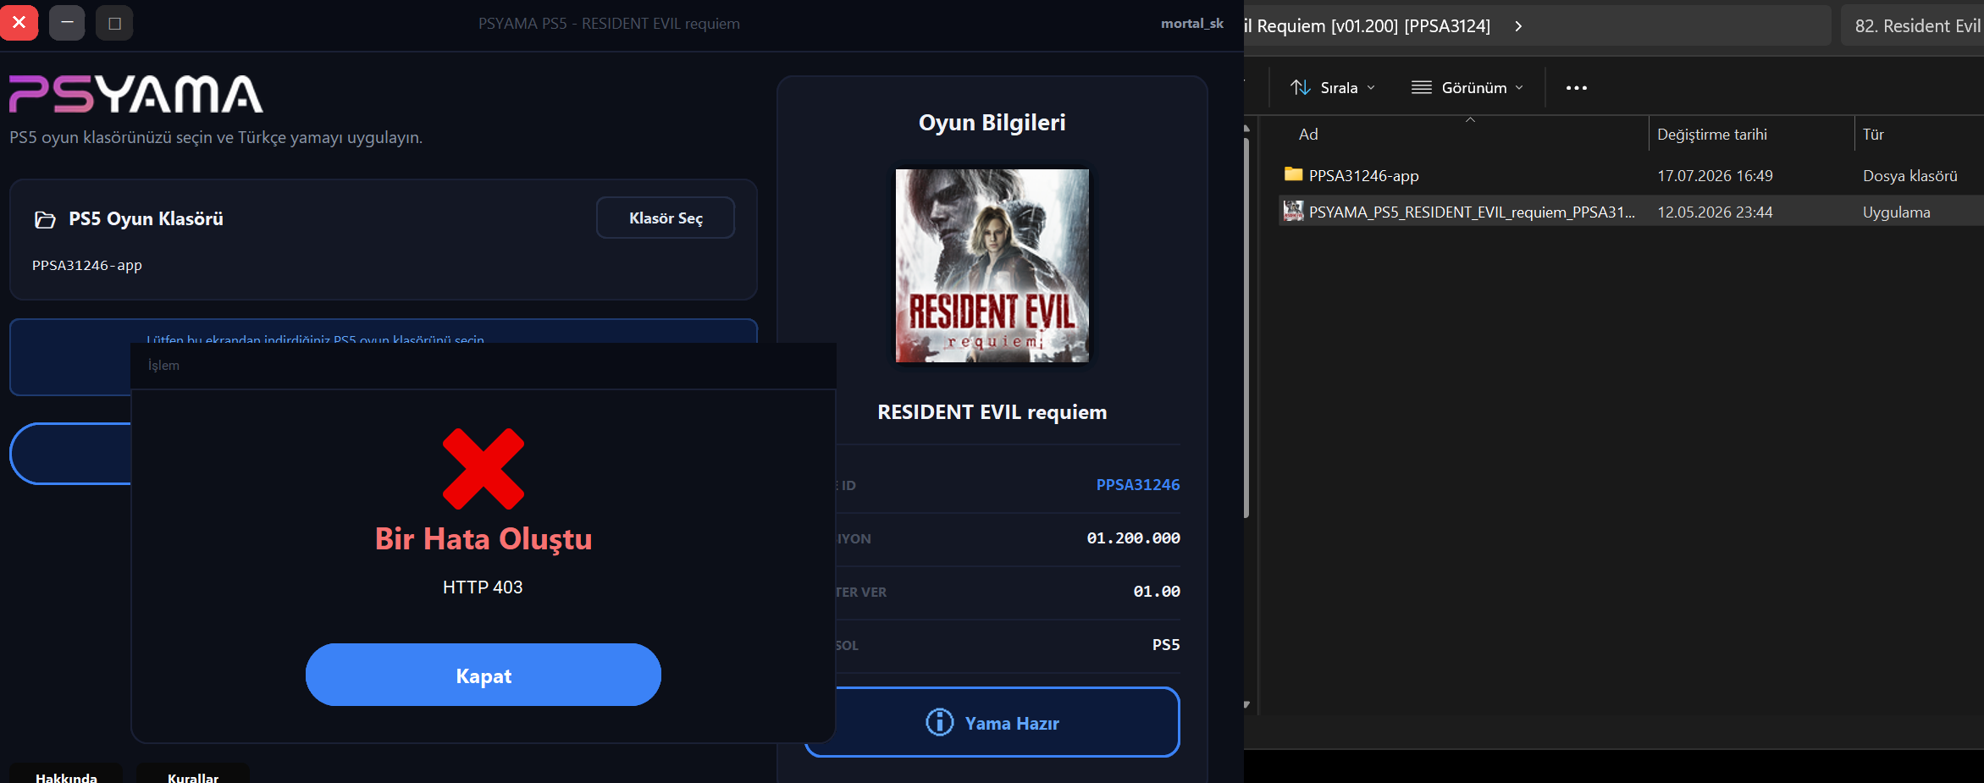Click the Yama Hazır status button
The image size is (1984, 783).
(x=992, y=722)
